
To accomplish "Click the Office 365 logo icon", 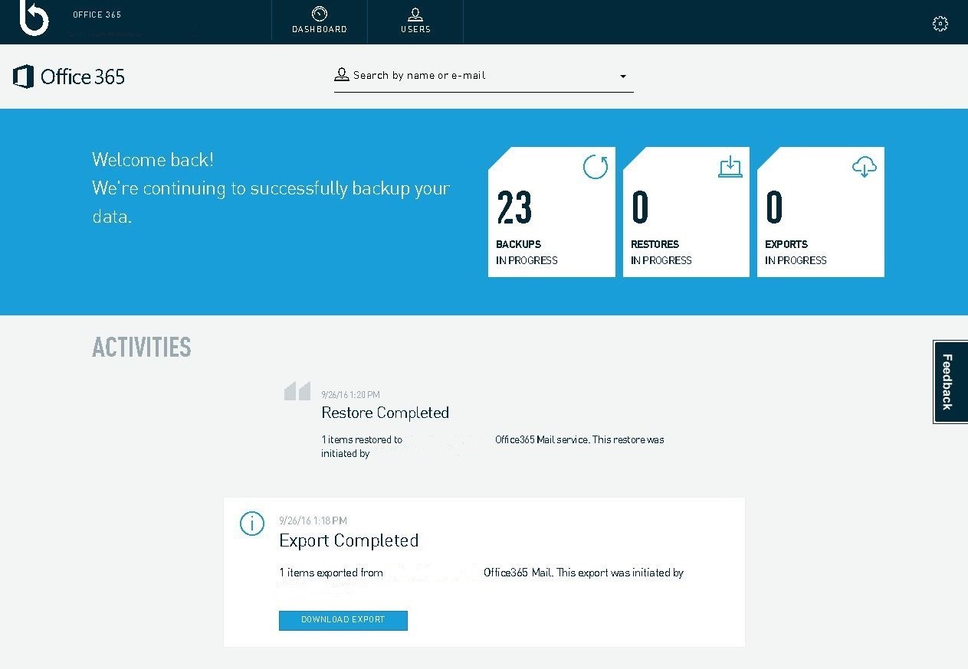I will pyautogui.click(x=24, y=77).
